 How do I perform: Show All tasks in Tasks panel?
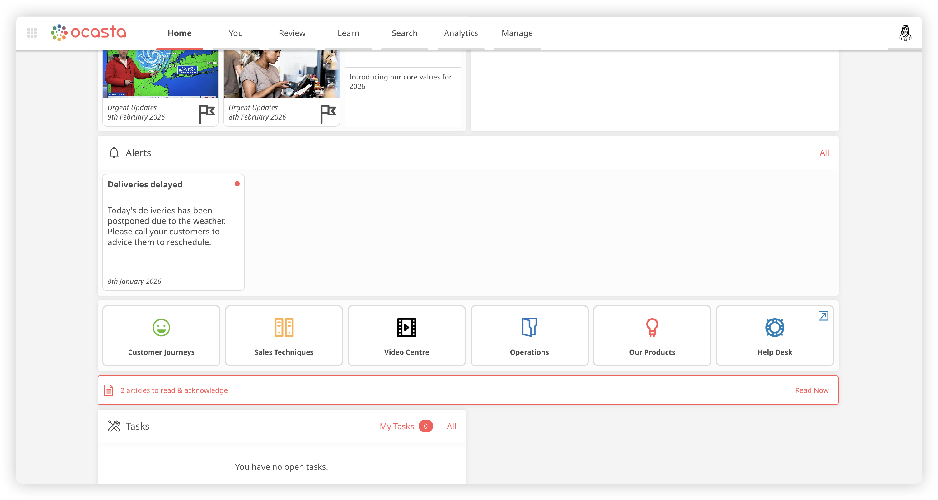[451, 426]
